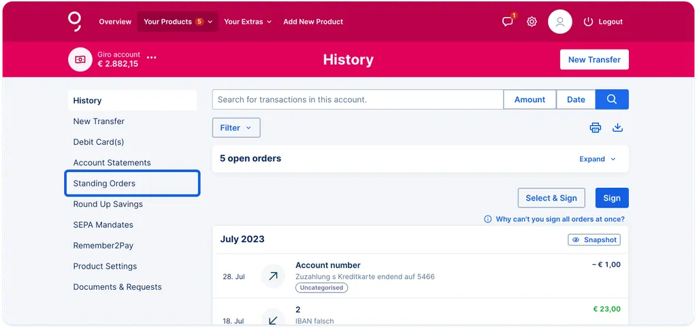Image resolution: width=697 pixels, height=328 pixels.
Task: Toggle the Snapshot eye view
Action: coord(594,240)
